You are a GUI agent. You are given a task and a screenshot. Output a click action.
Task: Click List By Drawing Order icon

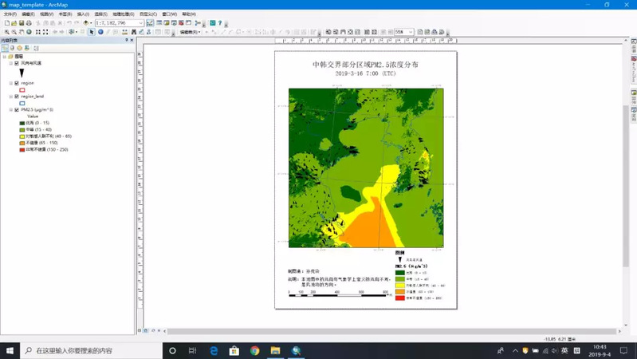click(5, 48)
